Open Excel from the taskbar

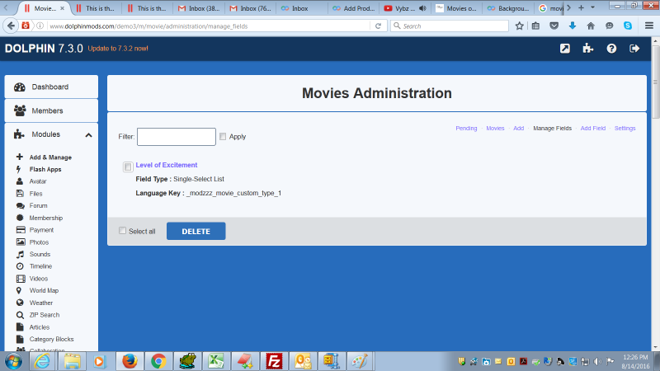(x=216, y=361)
